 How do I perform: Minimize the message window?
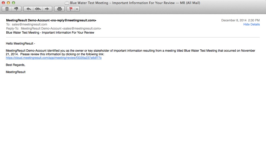(x=8, y=3)
